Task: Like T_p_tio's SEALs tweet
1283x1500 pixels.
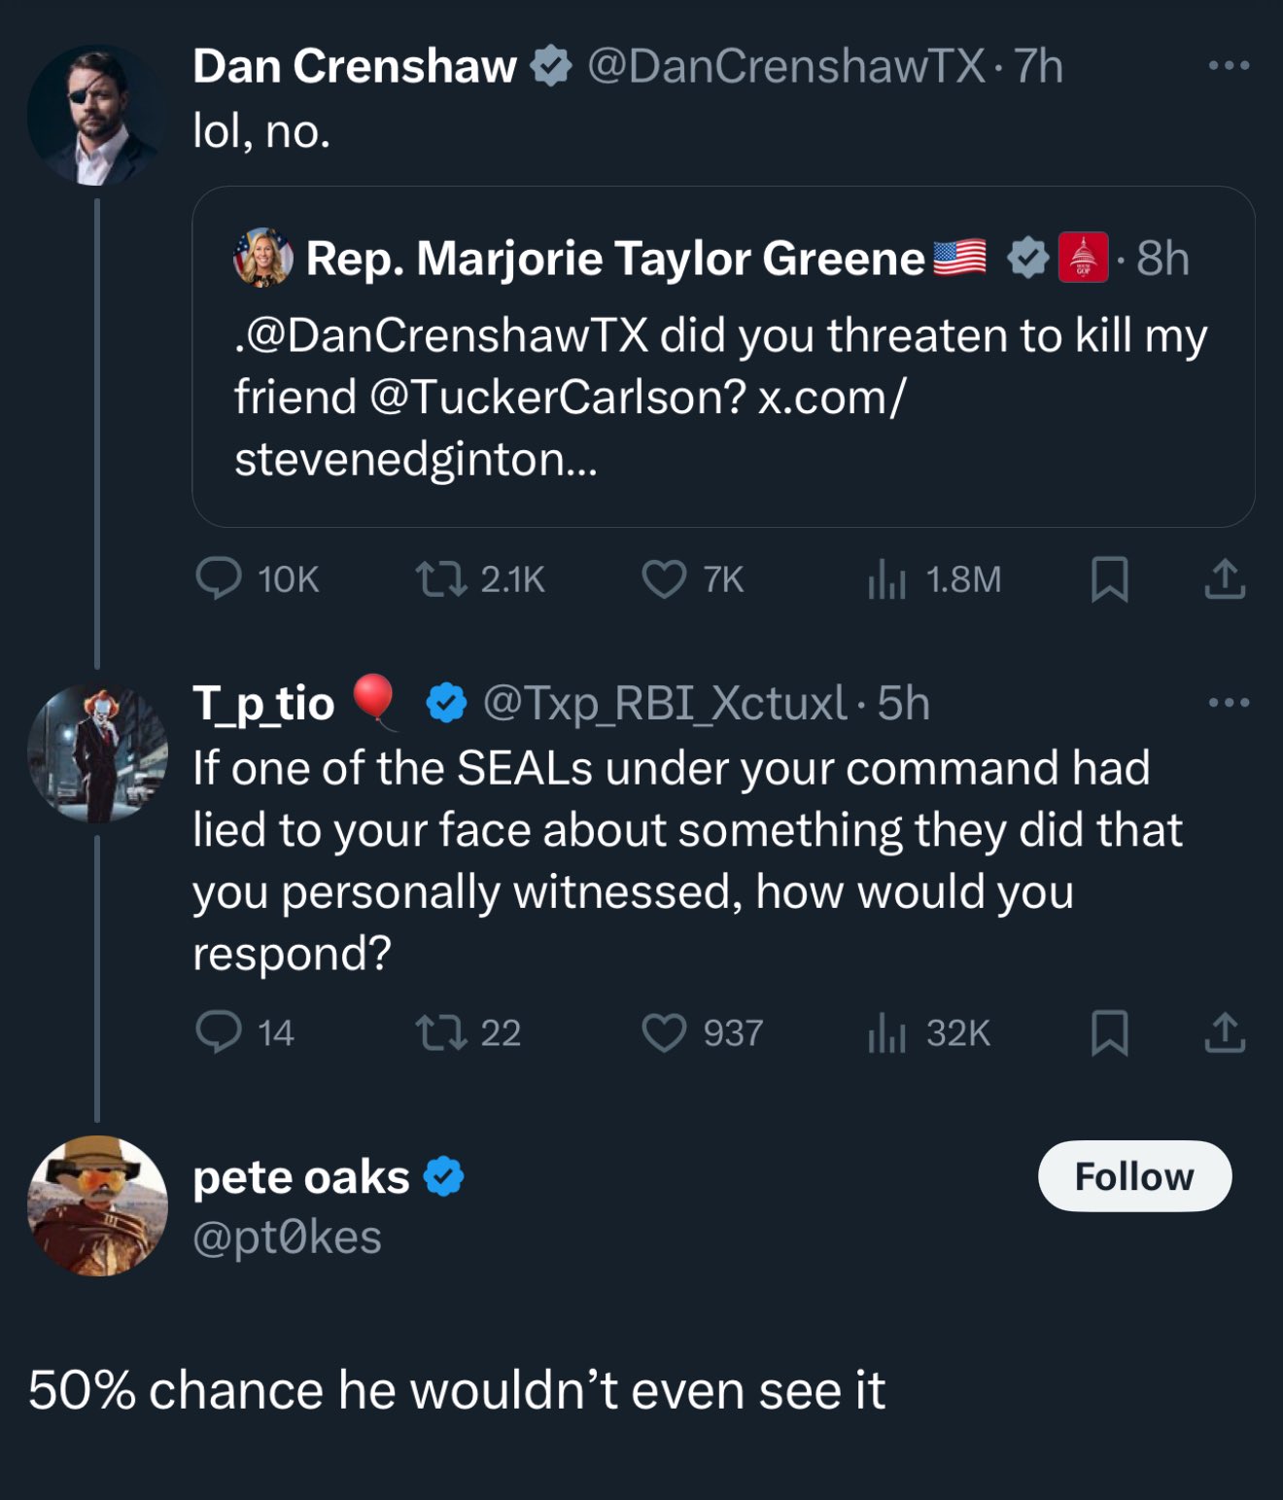Action: coord(665,1032)
